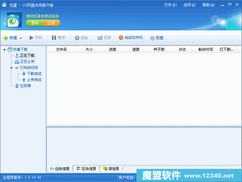Click the user avatar logo image
This screenshot has height=182, width=242.
coord(14,20)
